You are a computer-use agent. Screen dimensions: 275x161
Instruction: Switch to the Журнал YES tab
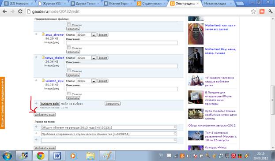(52, 4)
